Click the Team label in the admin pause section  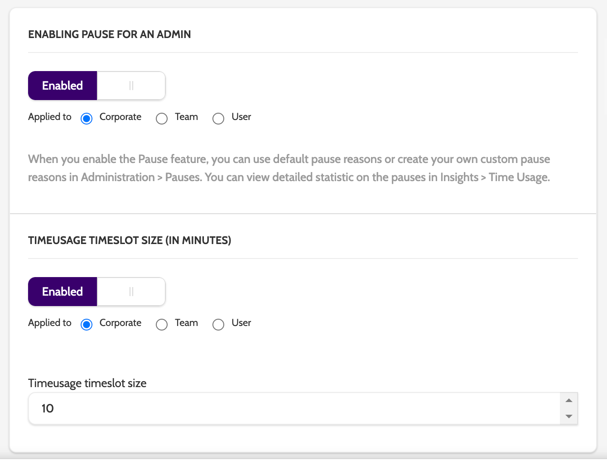tap(186, 117)
